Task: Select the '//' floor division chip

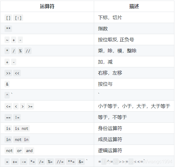Action: [x=28, y=51]
